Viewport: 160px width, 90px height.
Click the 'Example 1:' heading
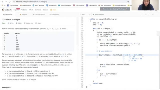point(6,87)
